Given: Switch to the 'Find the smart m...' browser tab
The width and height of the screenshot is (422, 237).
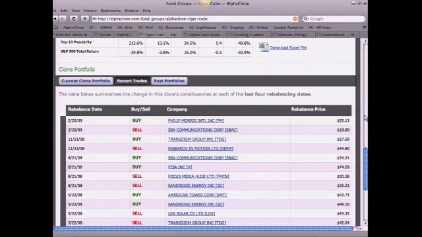Looking at the screenshot, I should point(73,35).
